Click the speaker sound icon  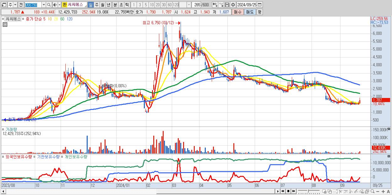click(55, 5)
